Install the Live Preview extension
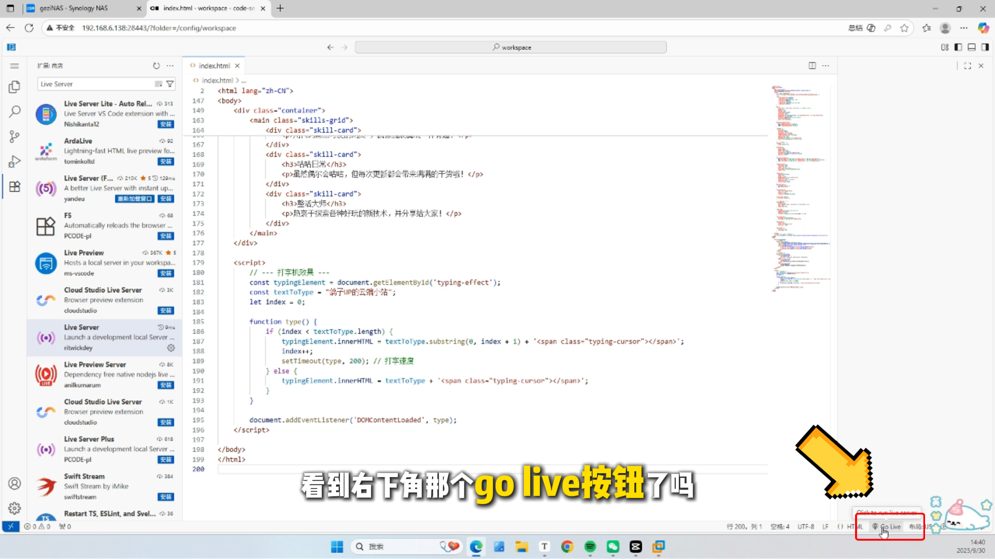This screenshot has width=995, height=559. coord(166,273)
